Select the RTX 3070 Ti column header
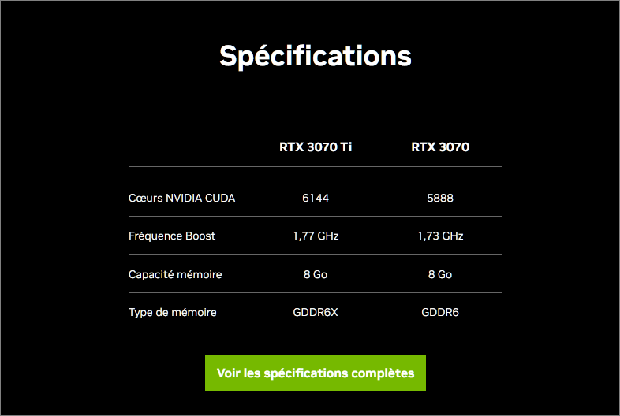Image resolution: width=620 pixels, height=416 pixels. [x=315, y=147]
